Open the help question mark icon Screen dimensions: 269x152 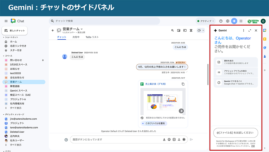click(x=221, y=21)
